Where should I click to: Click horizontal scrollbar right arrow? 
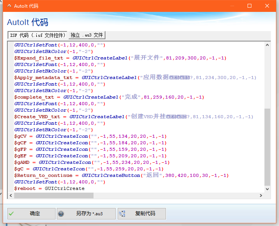tap(261, 195)
